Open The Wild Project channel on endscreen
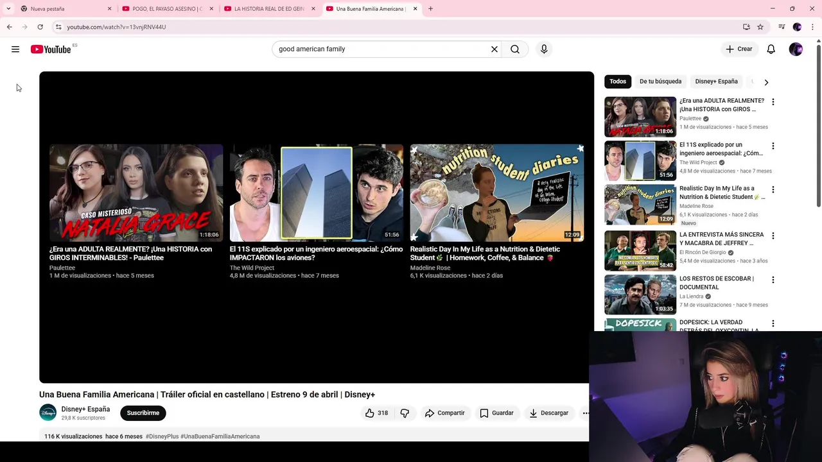822x462 pixels. tap(252, 268)
